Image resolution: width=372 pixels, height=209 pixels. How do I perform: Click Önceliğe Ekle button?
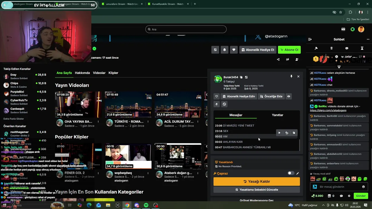271,96
